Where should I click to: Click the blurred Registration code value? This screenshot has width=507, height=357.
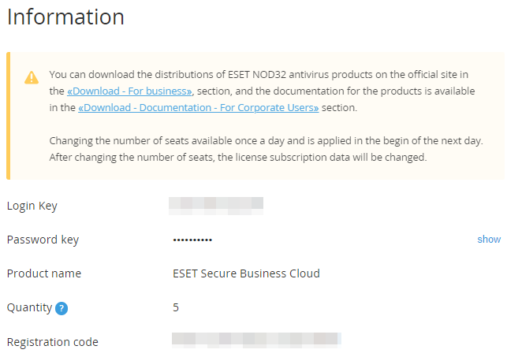click(256, 340)
